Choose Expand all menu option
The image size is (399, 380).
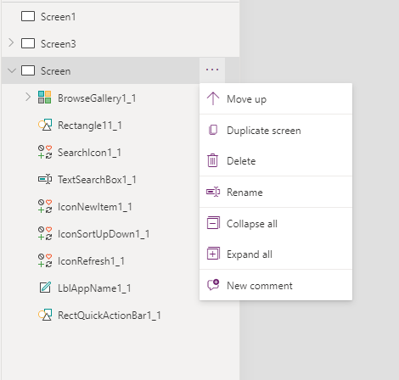(276, 254)
